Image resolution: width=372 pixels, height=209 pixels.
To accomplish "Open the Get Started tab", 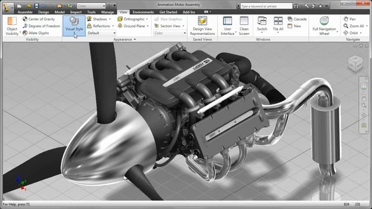I will click(x=168, y=12).
